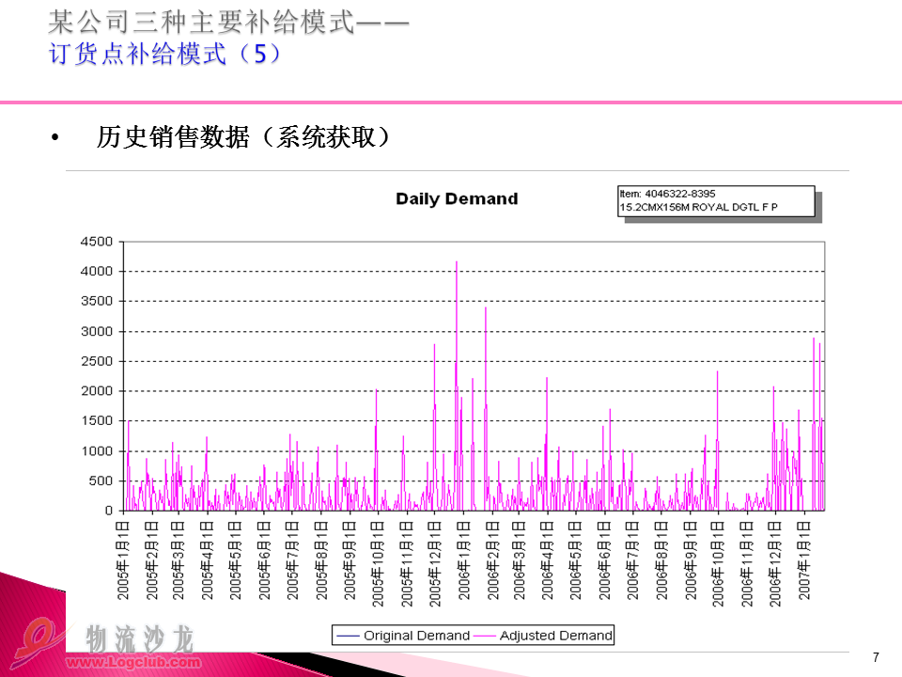Click the Original Demand legend entry
This screenshot has width=902, height=677.
(x=403, y=636)
